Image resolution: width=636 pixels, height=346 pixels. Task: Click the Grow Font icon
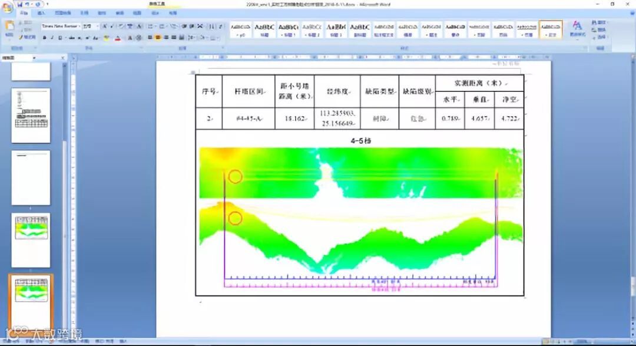click(105, 26)
